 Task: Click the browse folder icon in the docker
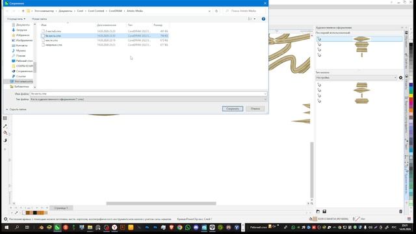pos(318,211)
